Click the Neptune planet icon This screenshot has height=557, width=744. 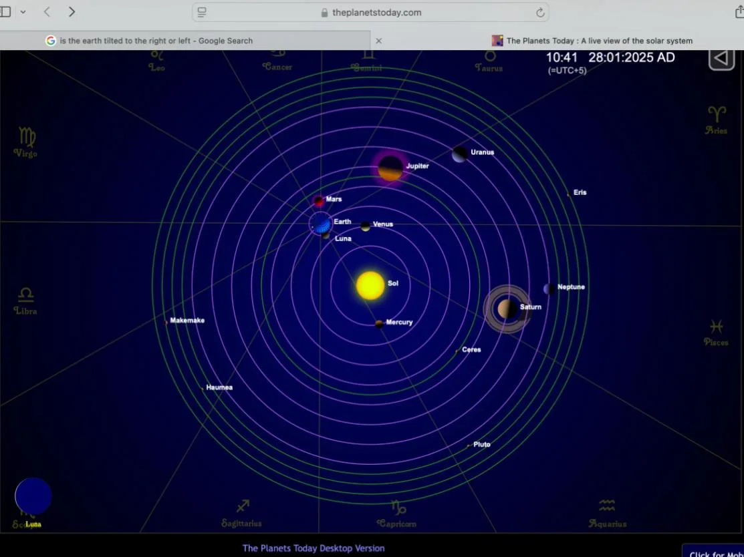(x=548, y=289)
